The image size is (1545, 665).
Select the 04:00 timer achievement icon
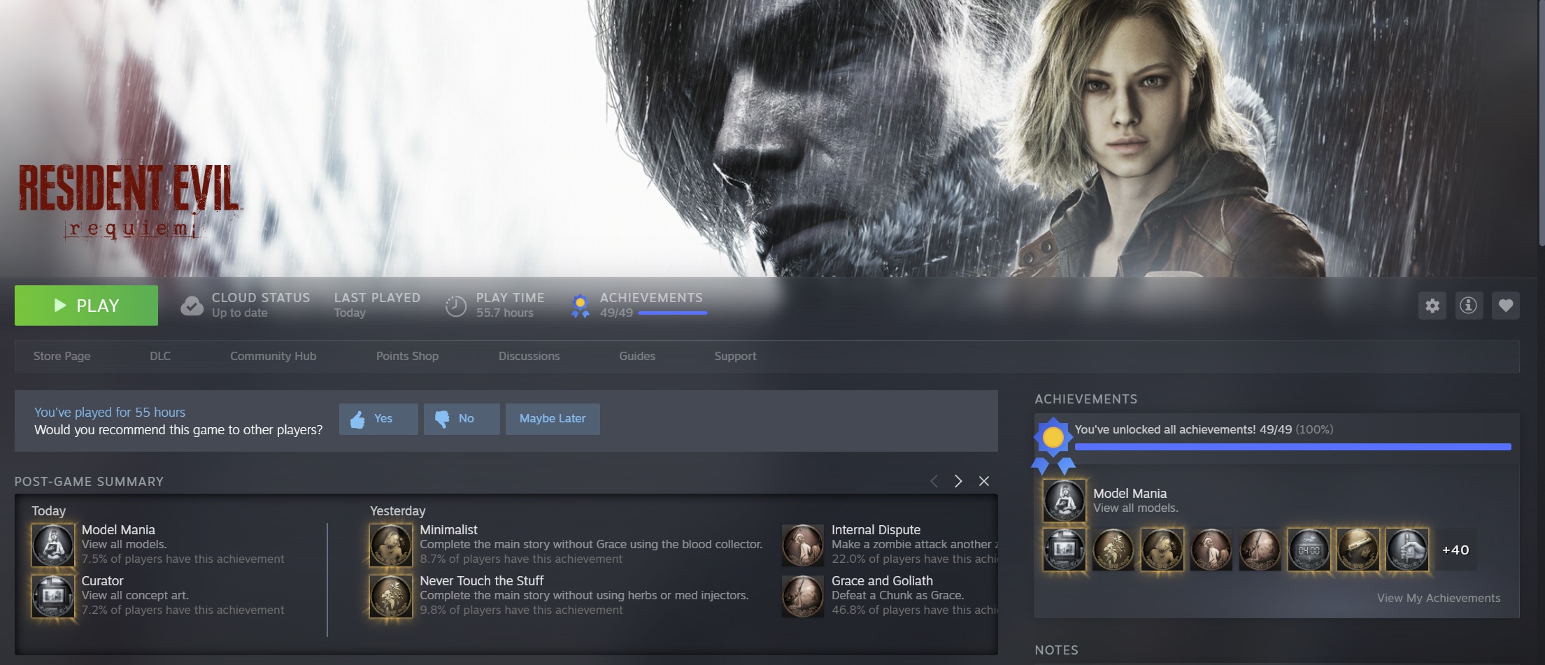coord(1309,550)
